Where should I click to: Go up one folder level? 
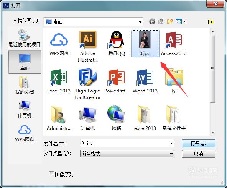[x=161, y=21]
